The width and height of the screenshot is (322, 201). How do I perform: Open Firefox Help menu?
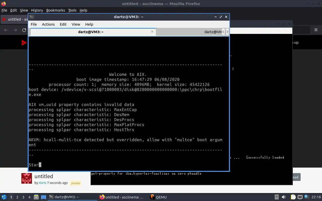pos(83,10)
